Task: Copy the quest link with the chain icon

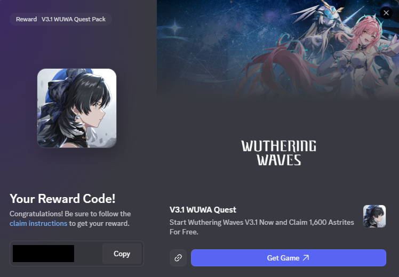Action: pos(178,258)
